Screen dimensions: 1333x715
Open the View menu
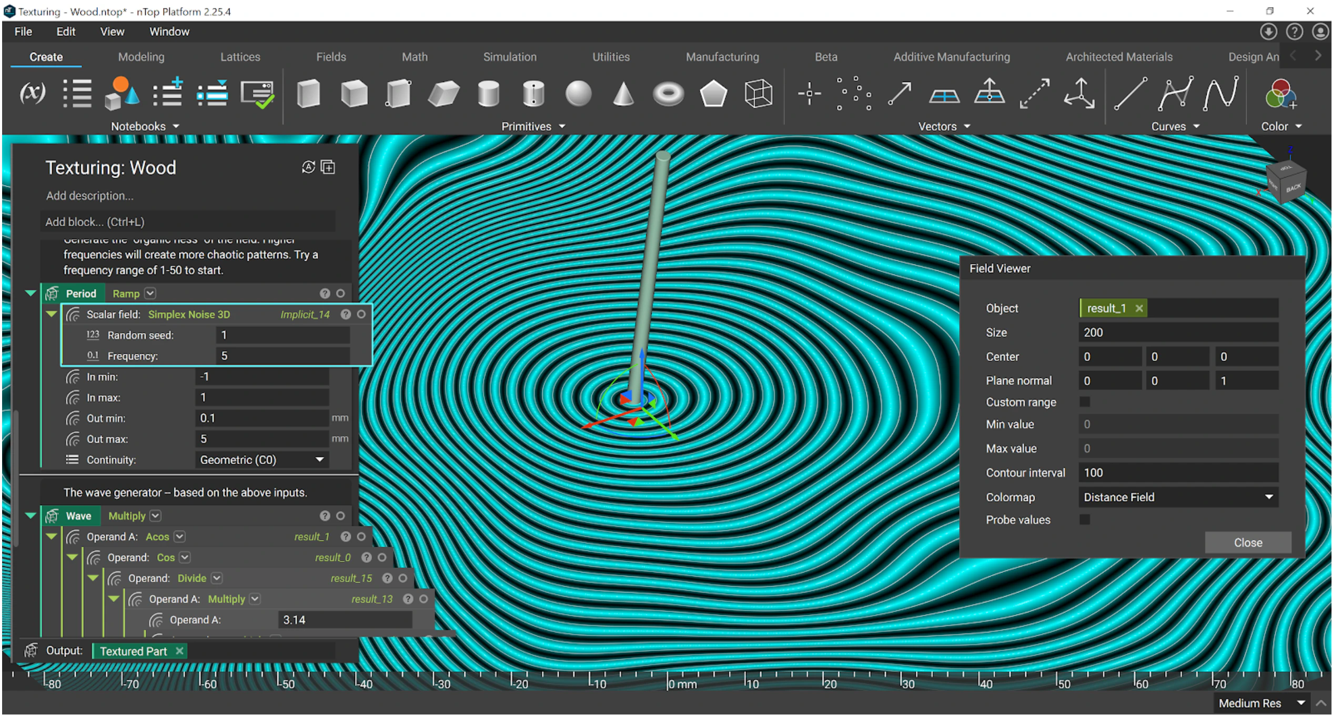point(112,32)
